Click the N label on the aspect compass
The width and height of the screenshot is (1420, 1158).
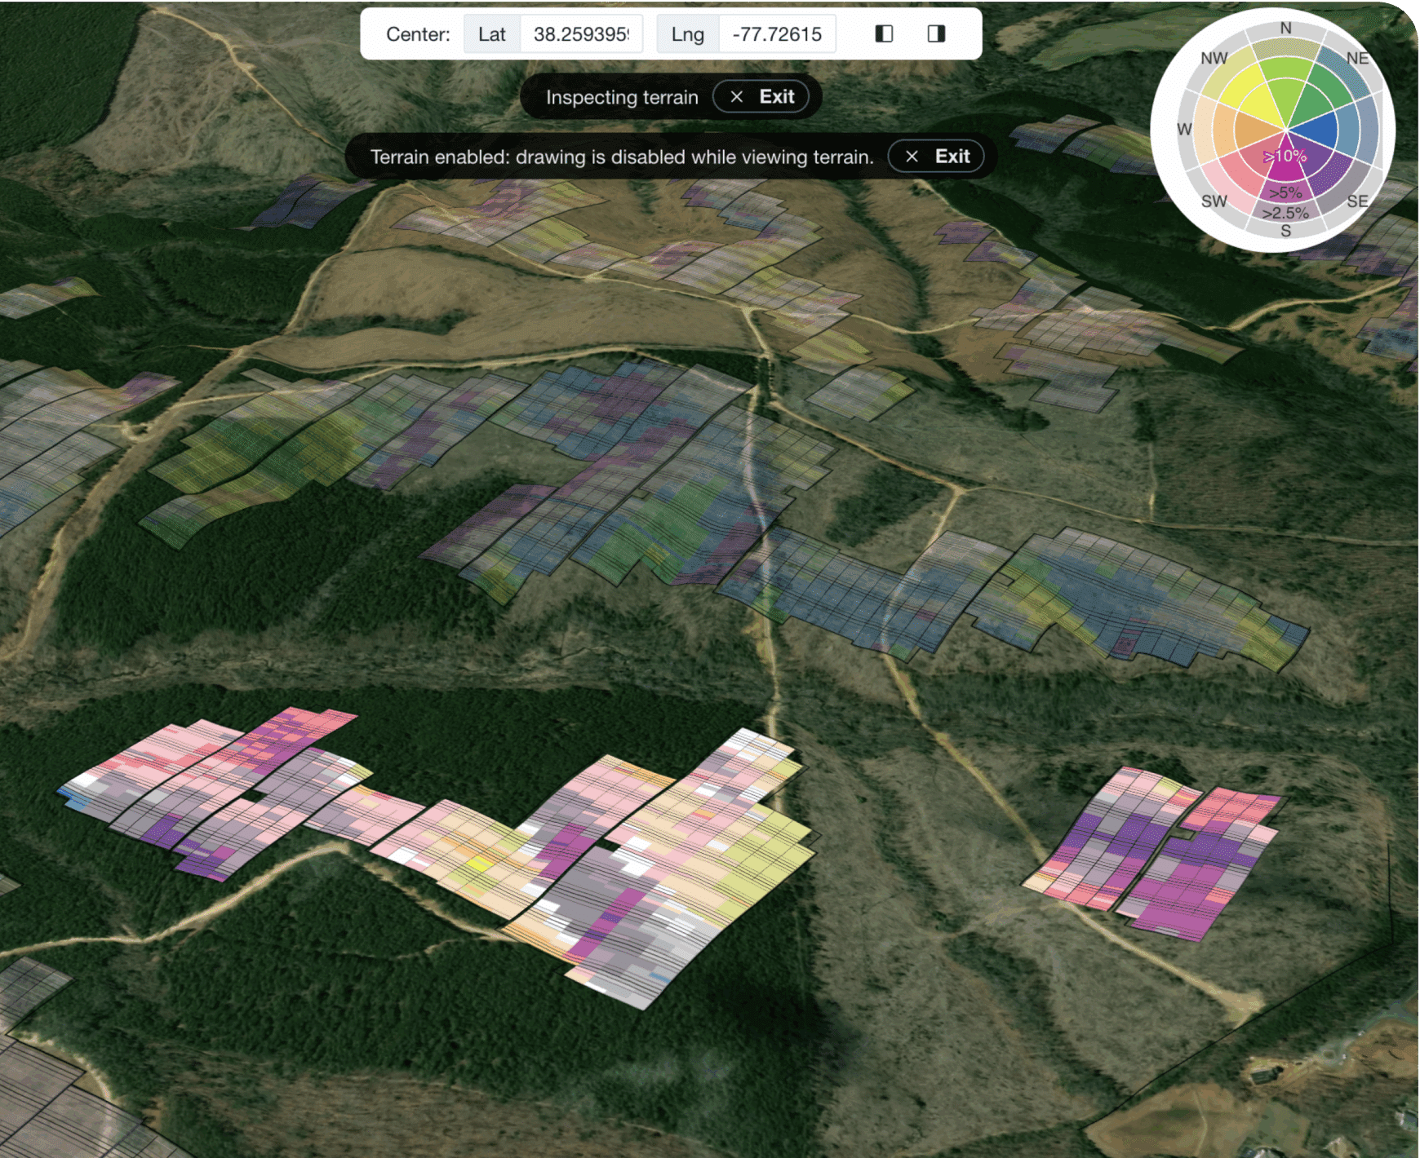coord(1285,29)
